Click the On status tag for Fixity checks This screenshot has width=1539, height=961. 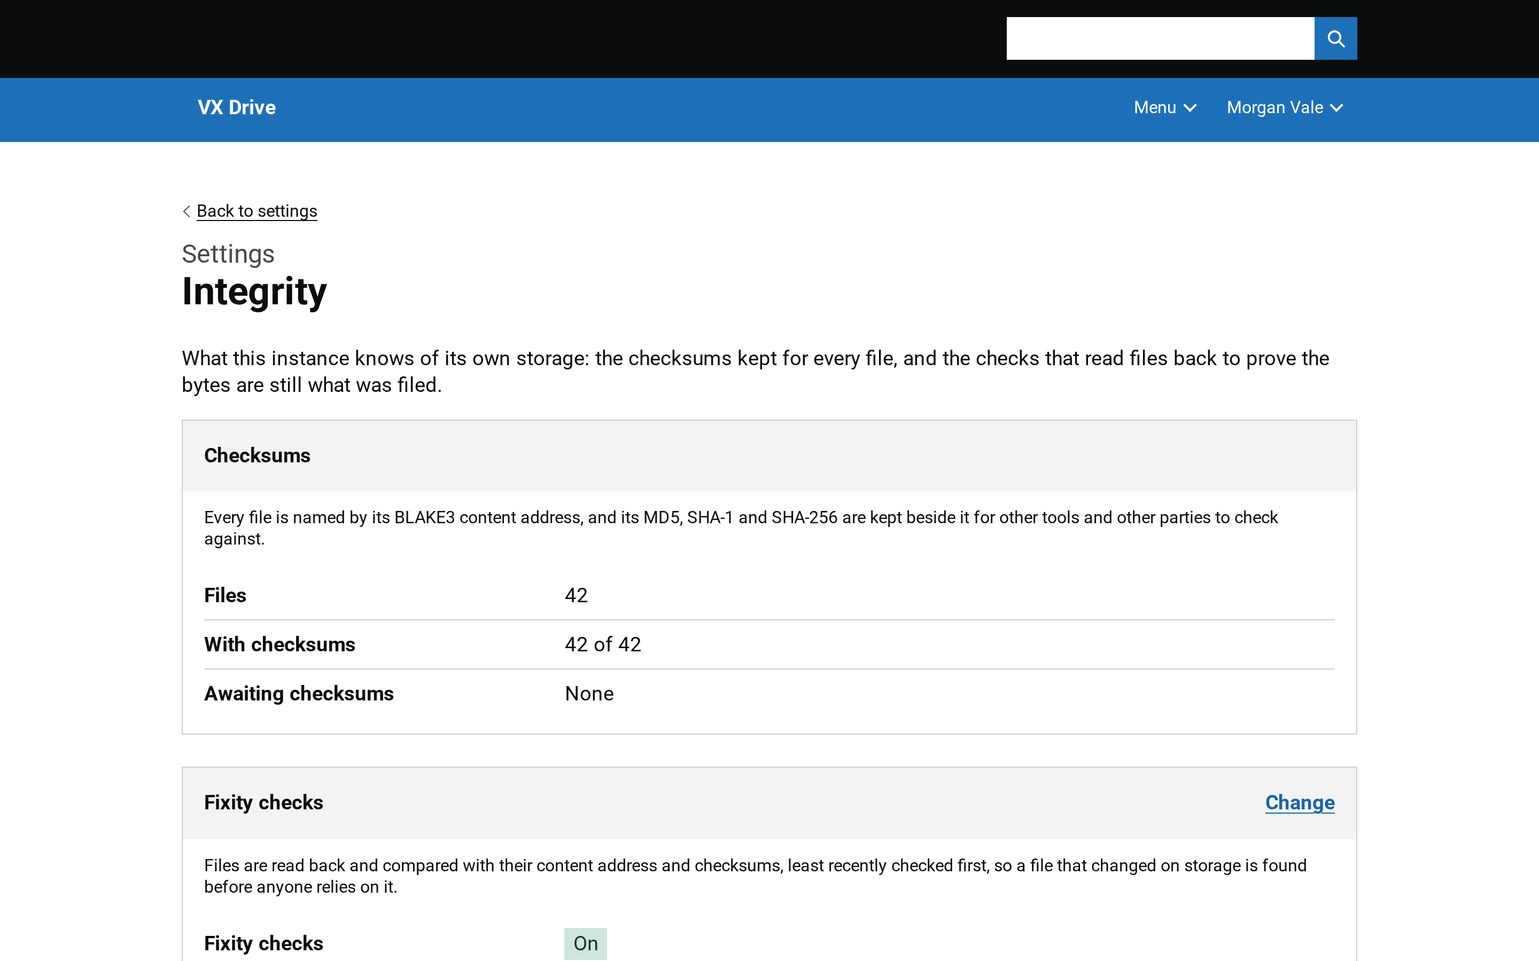586,943
